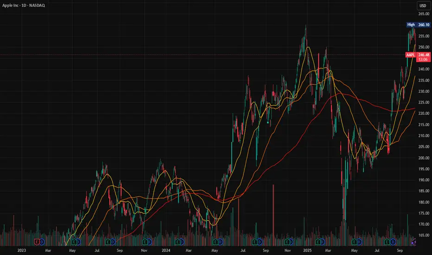Click the Apple Inc · 1D · NASDAQ title
Viewport: 432px width, 255px height.
pos(24,5)
